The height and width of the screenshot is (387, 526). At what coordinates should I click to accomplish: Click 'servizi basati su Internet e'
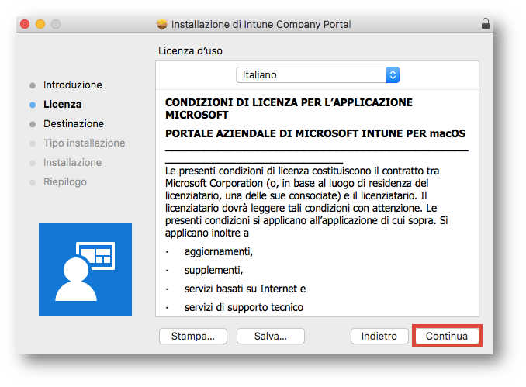[245, 289]
